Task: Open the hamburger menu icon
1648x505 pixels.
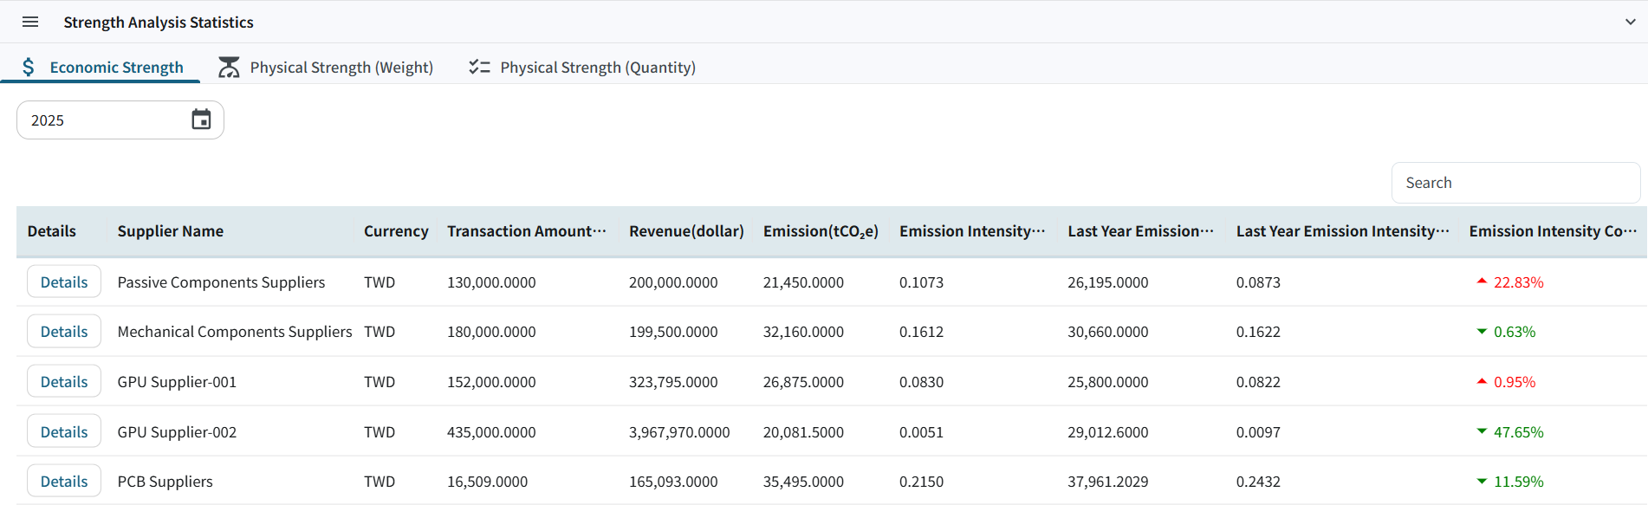Action: [30, 22]
